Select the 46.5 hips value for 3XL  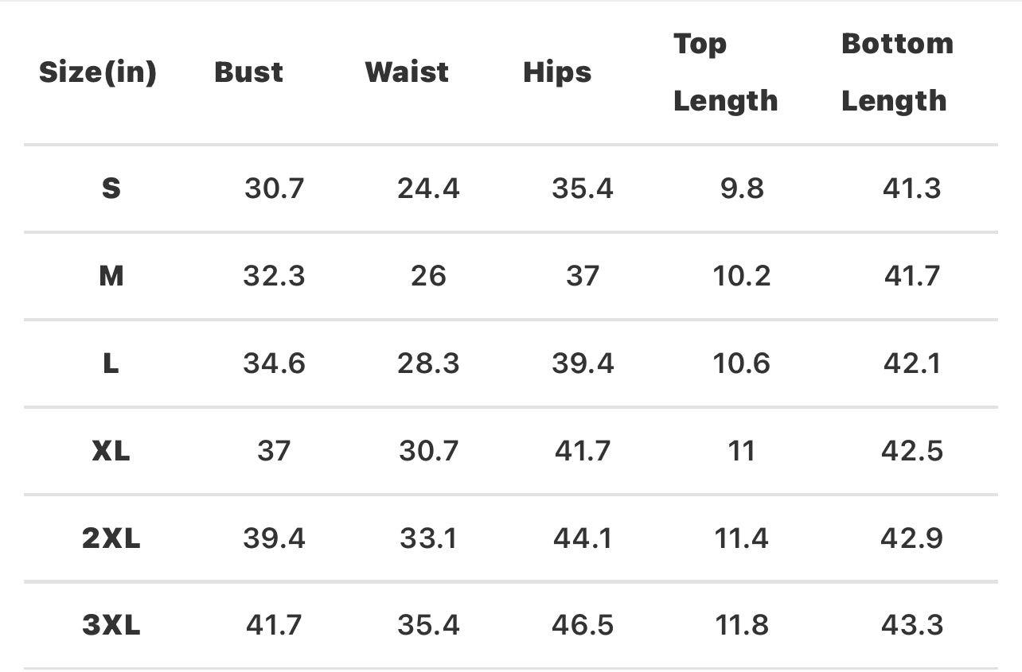pyautogui.click(x=583, y=625)
